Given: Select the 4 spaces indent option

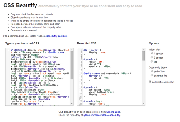Looking at the screenshot, I should coord(152,53).
